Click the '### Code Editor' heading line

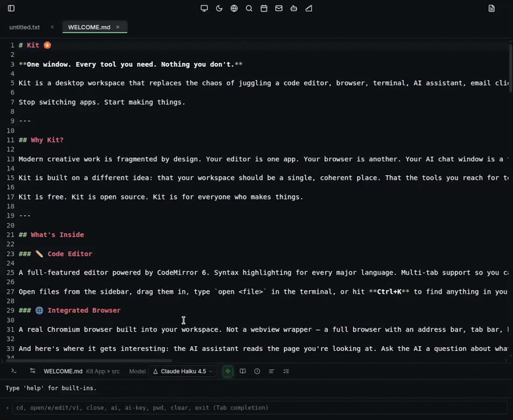55,254
